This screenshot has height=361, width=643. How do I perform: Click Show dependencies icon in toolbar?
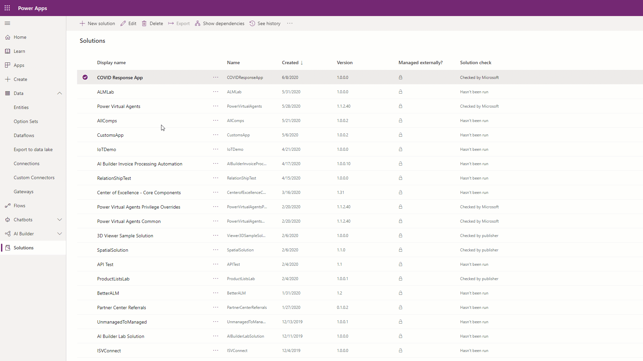click(x=198, y=24)
